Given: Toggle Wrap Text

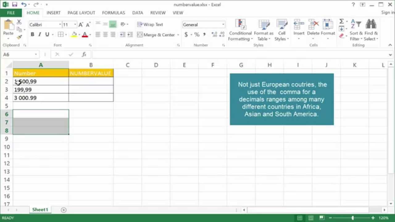Looking at the screenshot, I should 150,24.
